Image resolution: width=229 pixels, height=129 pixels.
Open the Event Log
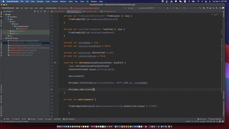tap(201, 119)
